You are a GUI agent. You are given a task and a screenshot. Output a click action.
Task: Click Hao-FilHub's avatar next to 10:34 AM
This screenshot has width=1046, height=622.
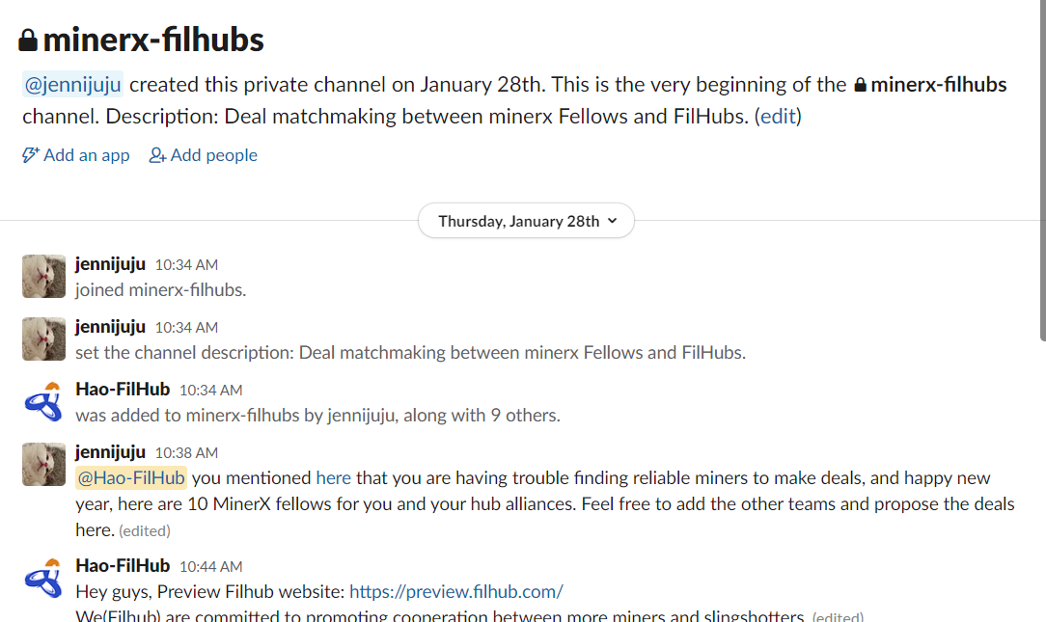pyautogui.click(x=43, y=401)
